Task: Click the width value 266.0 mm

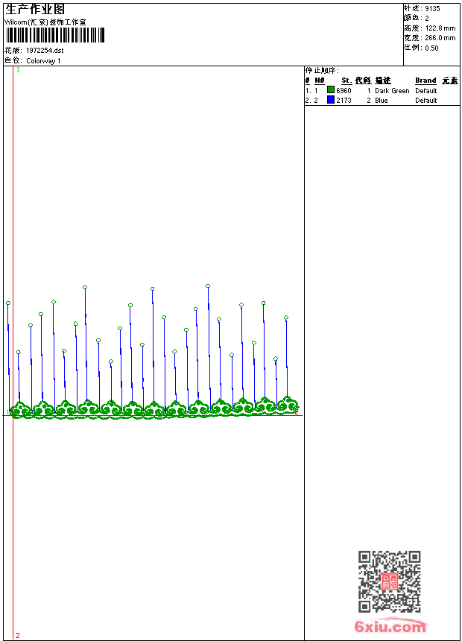Action: pos(440,38)
